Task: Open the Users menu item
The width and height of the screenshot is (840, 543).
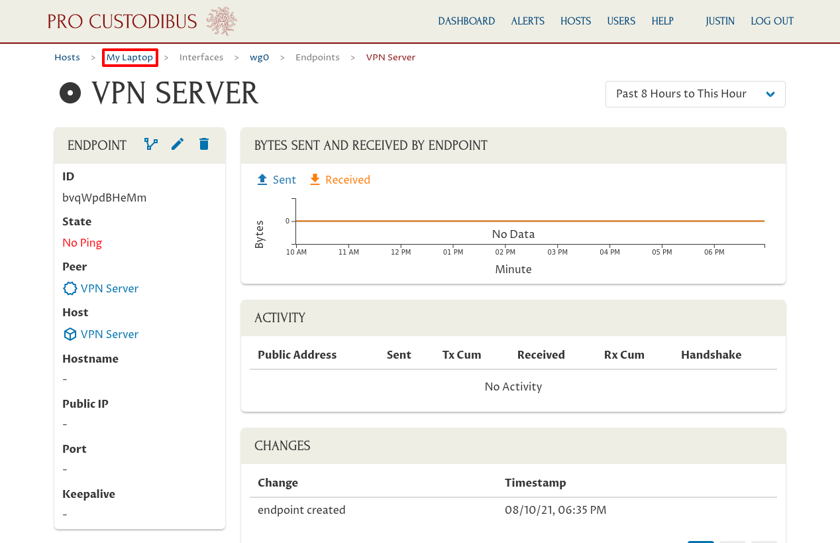Action: click(x=621, y=21)
